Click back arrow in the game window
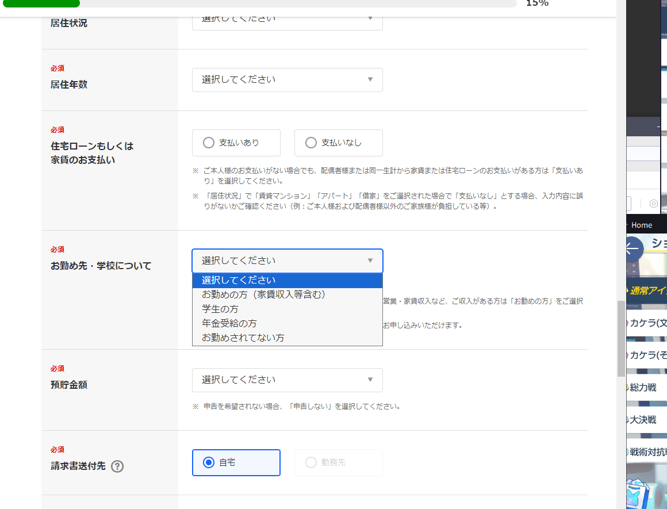The image size is (667, 509). click(634, 248)
